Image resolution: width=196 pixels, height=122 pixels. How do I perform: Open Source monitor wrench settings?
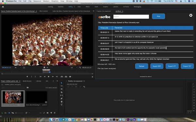click(x=80, y=67)
